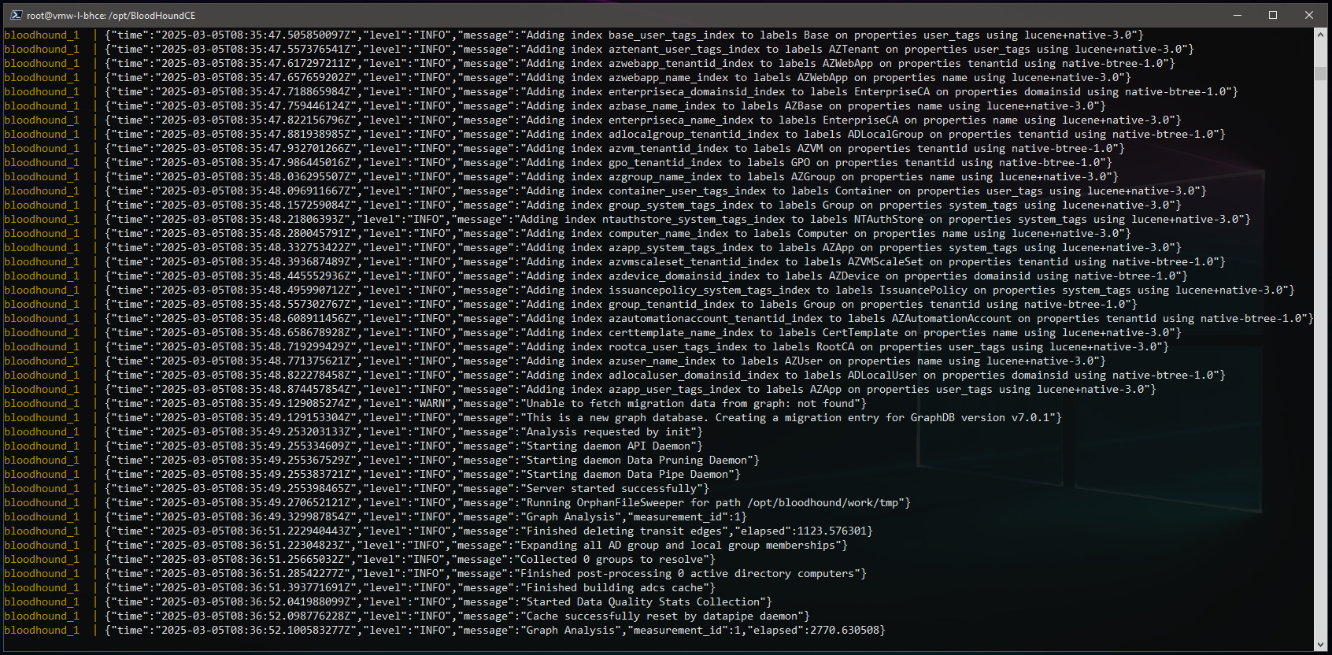Click log line 'Adding index enterpriseca_domainsid_index'
This screenshot has width=1332, height=655.
pos(621,92)
